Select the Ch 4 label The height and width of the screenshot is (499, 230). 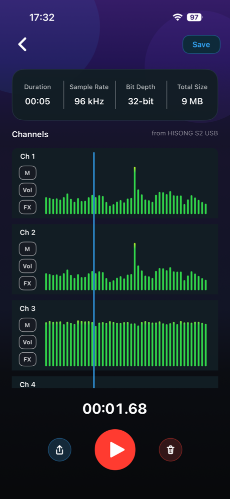pos(27,384)
